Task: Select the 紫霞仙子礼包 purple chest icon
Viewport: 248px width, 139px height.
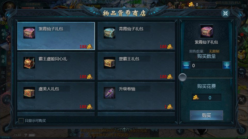Action: [x=29, y=33]
